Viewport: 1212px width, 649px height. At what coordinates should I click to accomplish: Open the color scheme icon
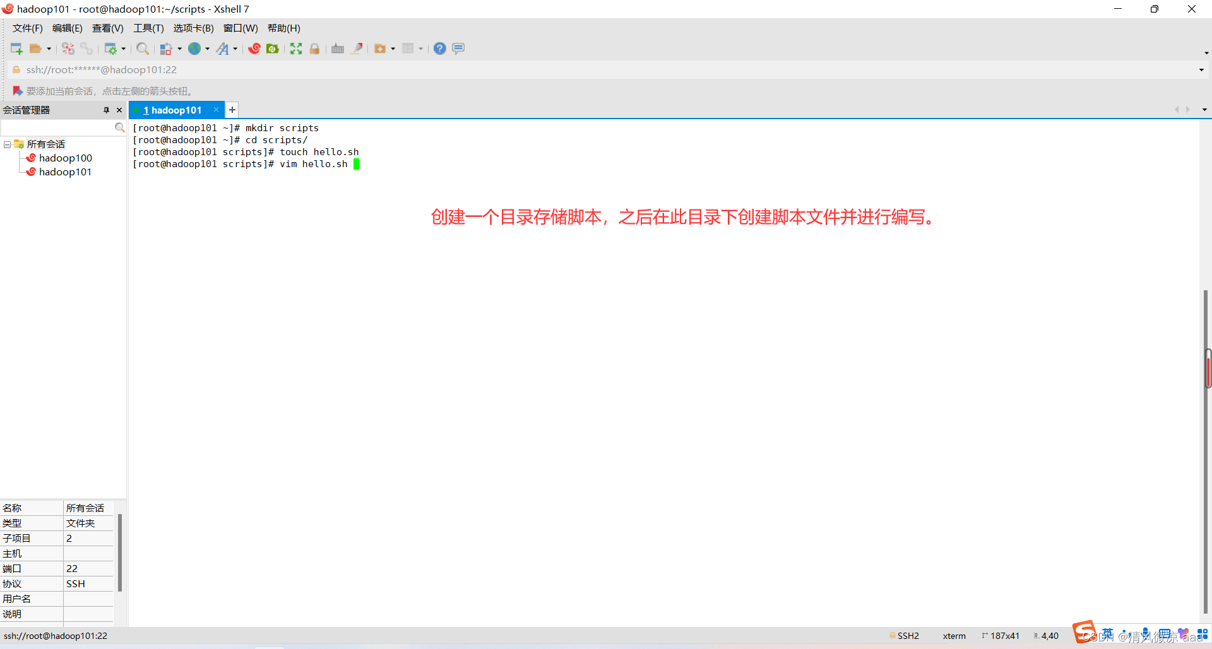[166, 49]
